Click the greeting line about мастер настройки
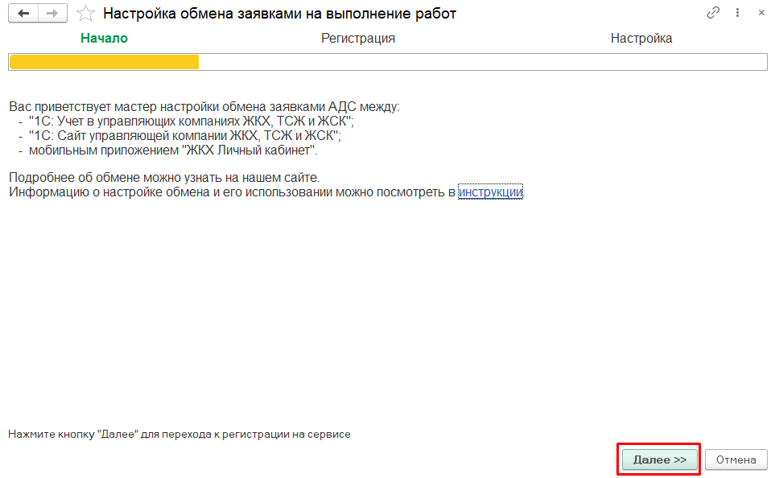The image size is (779, 478). [x=204, y=107]
